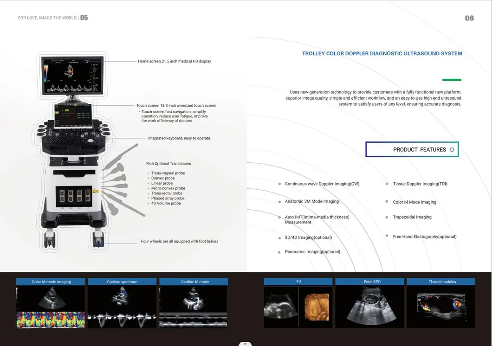Select 'Phased array probe' list item
Image resolution: width=492 pixels, height=346 pixels.
tap(168, 198)
